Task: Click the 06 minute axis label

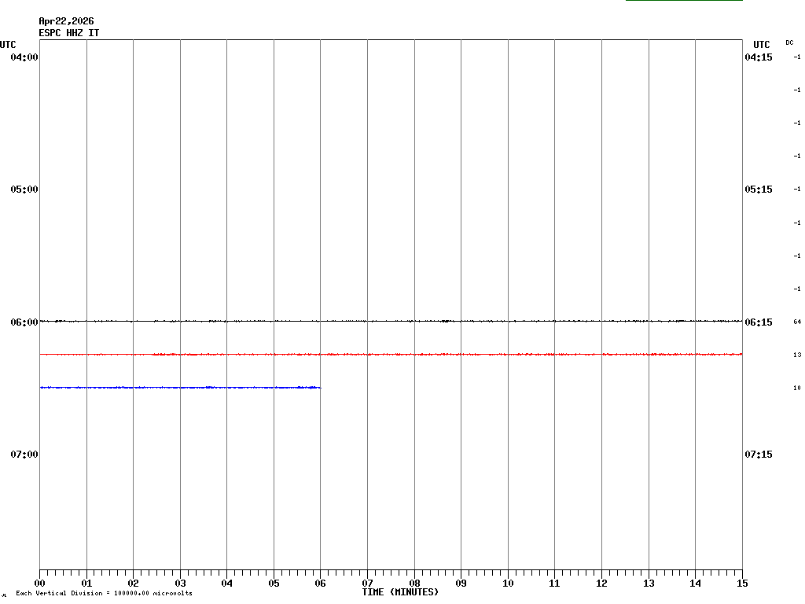Action: [320, 584]
